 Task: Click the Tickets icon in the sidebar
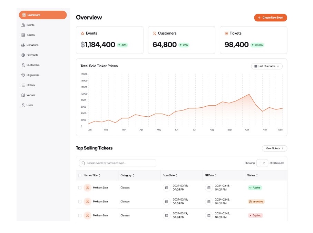23,35
